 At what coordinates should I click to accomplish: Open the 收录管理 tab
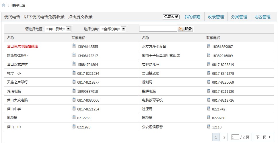[x=216, y=17]
